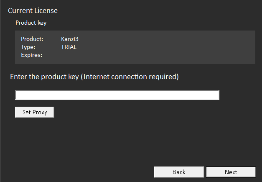
Task: Select the Kanzi3 product name
Action: pyautogui.click(x=70, y=39)
